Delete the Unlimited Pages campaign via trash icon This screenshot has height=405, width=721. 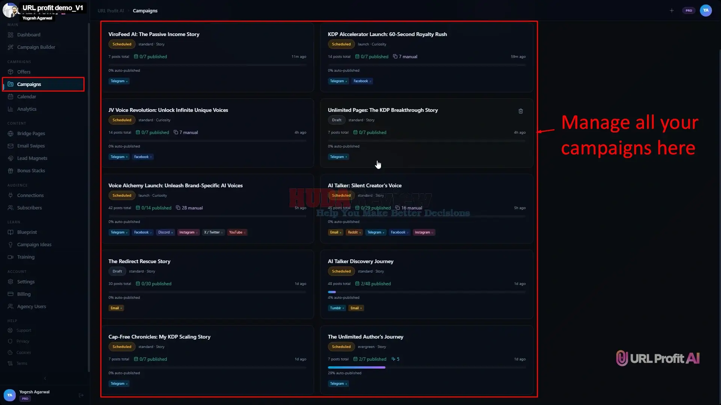[x=521, y=111]
